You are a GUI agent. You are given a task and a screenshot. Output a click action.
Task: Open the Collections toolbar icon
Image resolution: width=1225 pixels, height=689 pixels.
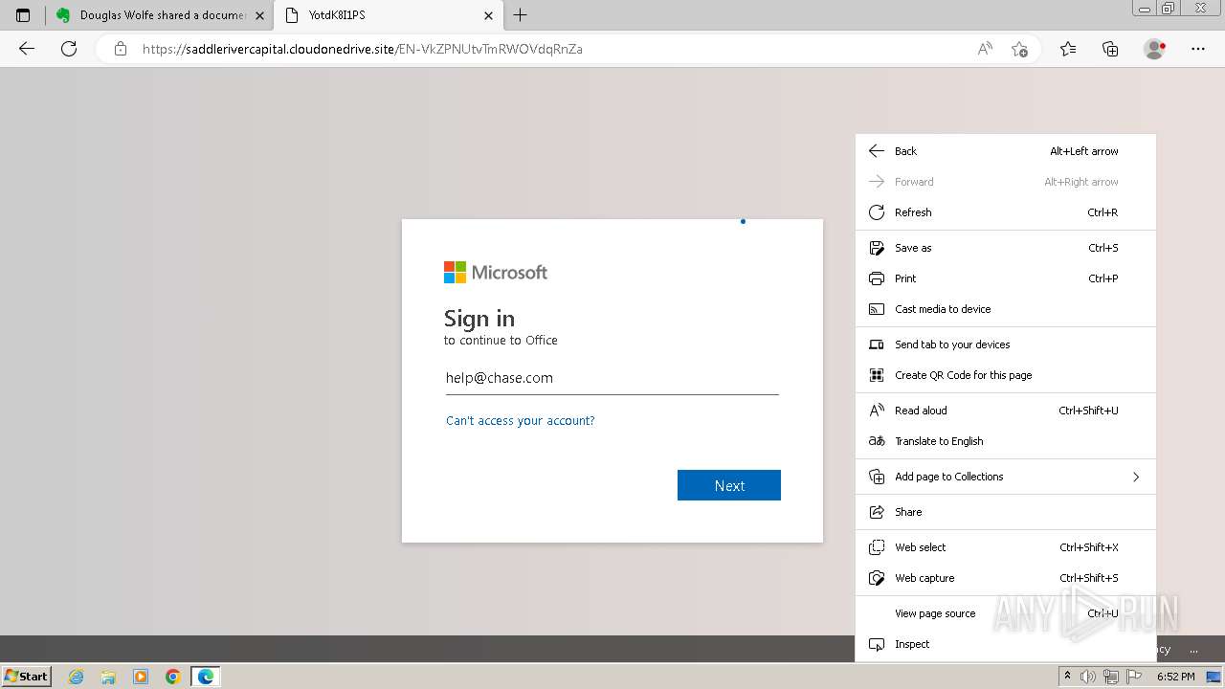pyautogui.click(x=1110, y=49)
